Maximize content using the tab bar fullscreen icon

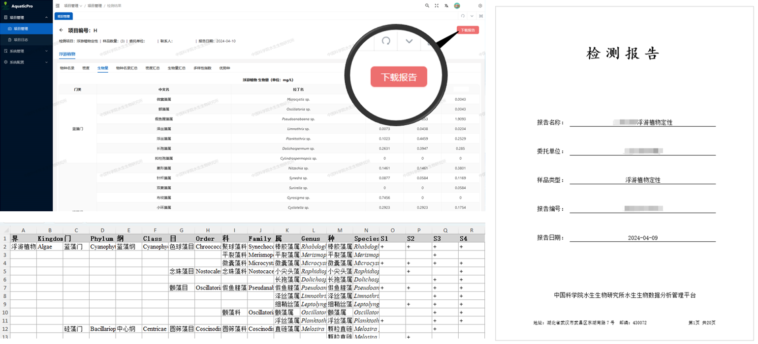(x=481, y=16)
